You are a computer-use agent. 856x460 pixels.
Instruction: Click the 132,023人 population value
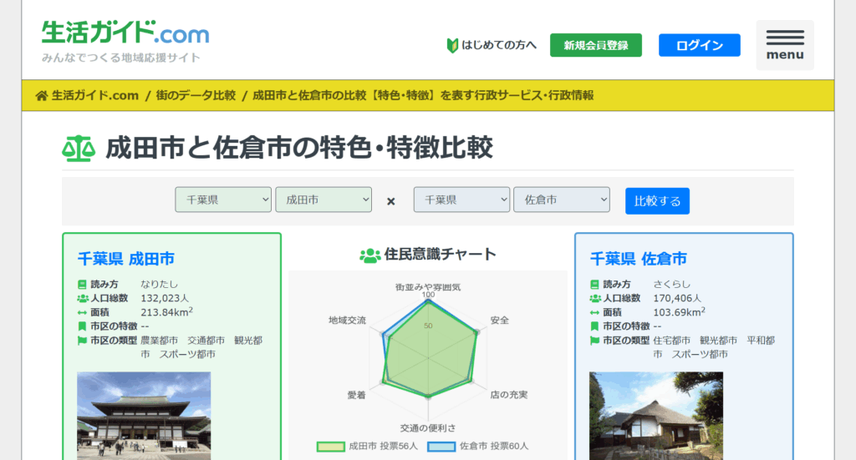point(165,299)
